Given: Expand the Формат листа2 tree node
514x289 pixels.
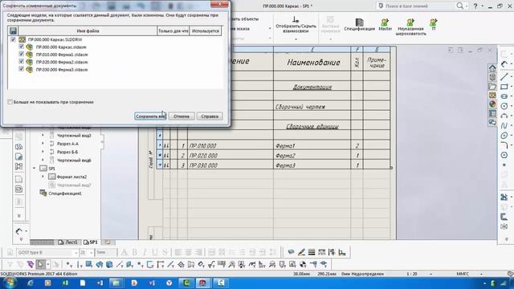Looking at the screenshot, I should (43, 177).
